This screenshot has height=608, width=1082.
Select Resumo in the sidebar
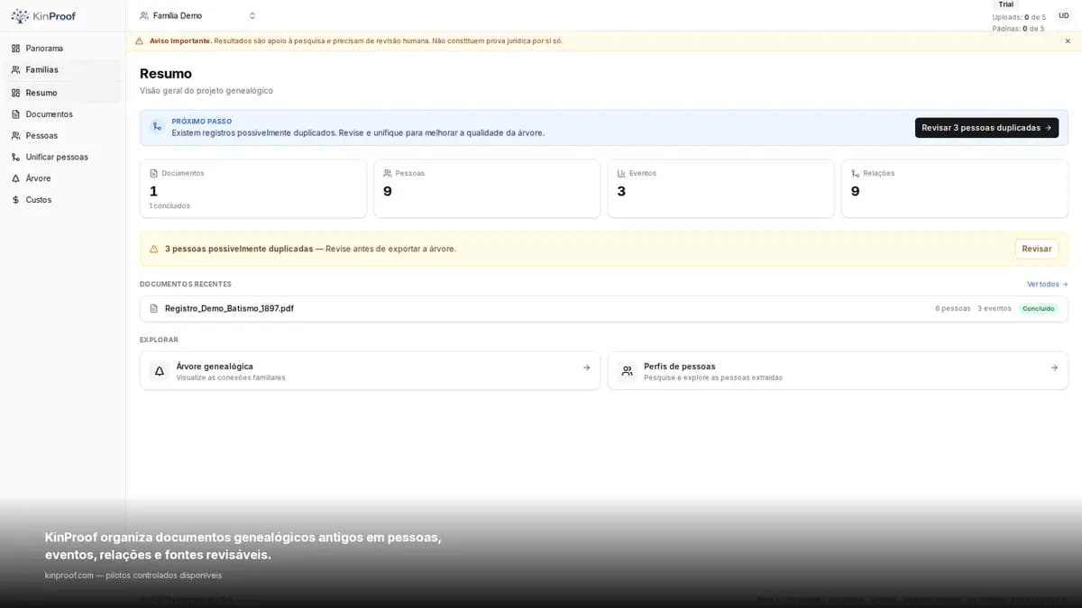(63, 93)
